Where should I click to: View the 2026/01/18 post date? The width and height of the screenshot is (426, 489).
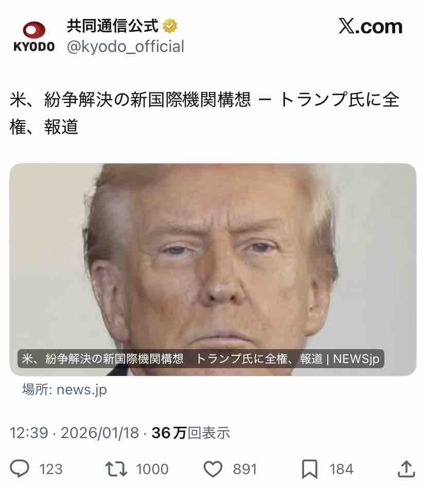click(x=100, y=433)
